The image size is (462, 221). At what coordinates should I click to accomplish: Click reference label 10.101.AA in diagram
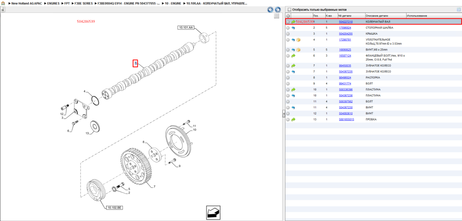click(x=185, y=28)
